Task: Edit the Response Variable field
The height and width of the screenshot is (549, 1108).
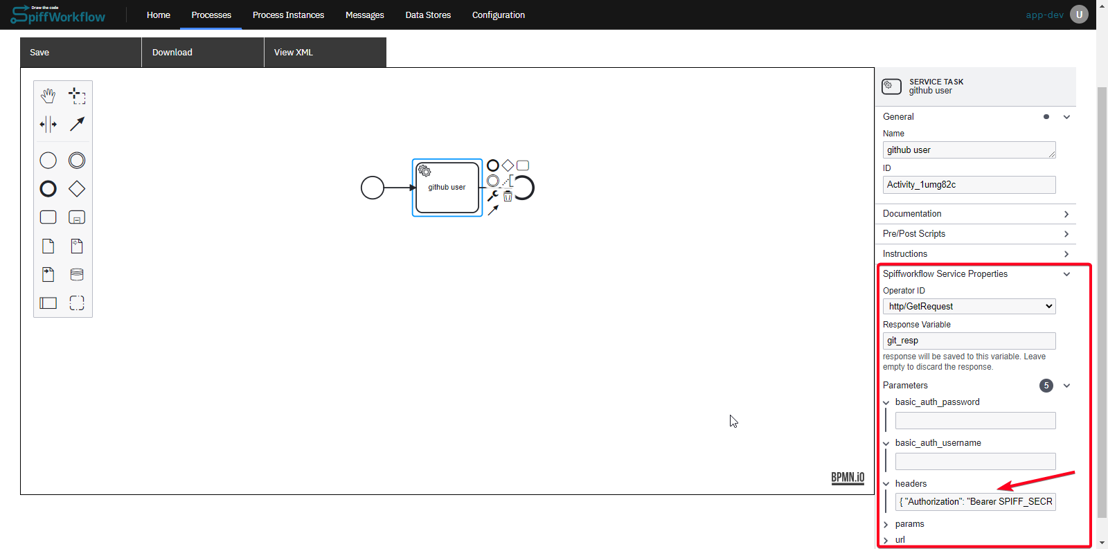Action: pyautogui.click(x=969, y=341)
